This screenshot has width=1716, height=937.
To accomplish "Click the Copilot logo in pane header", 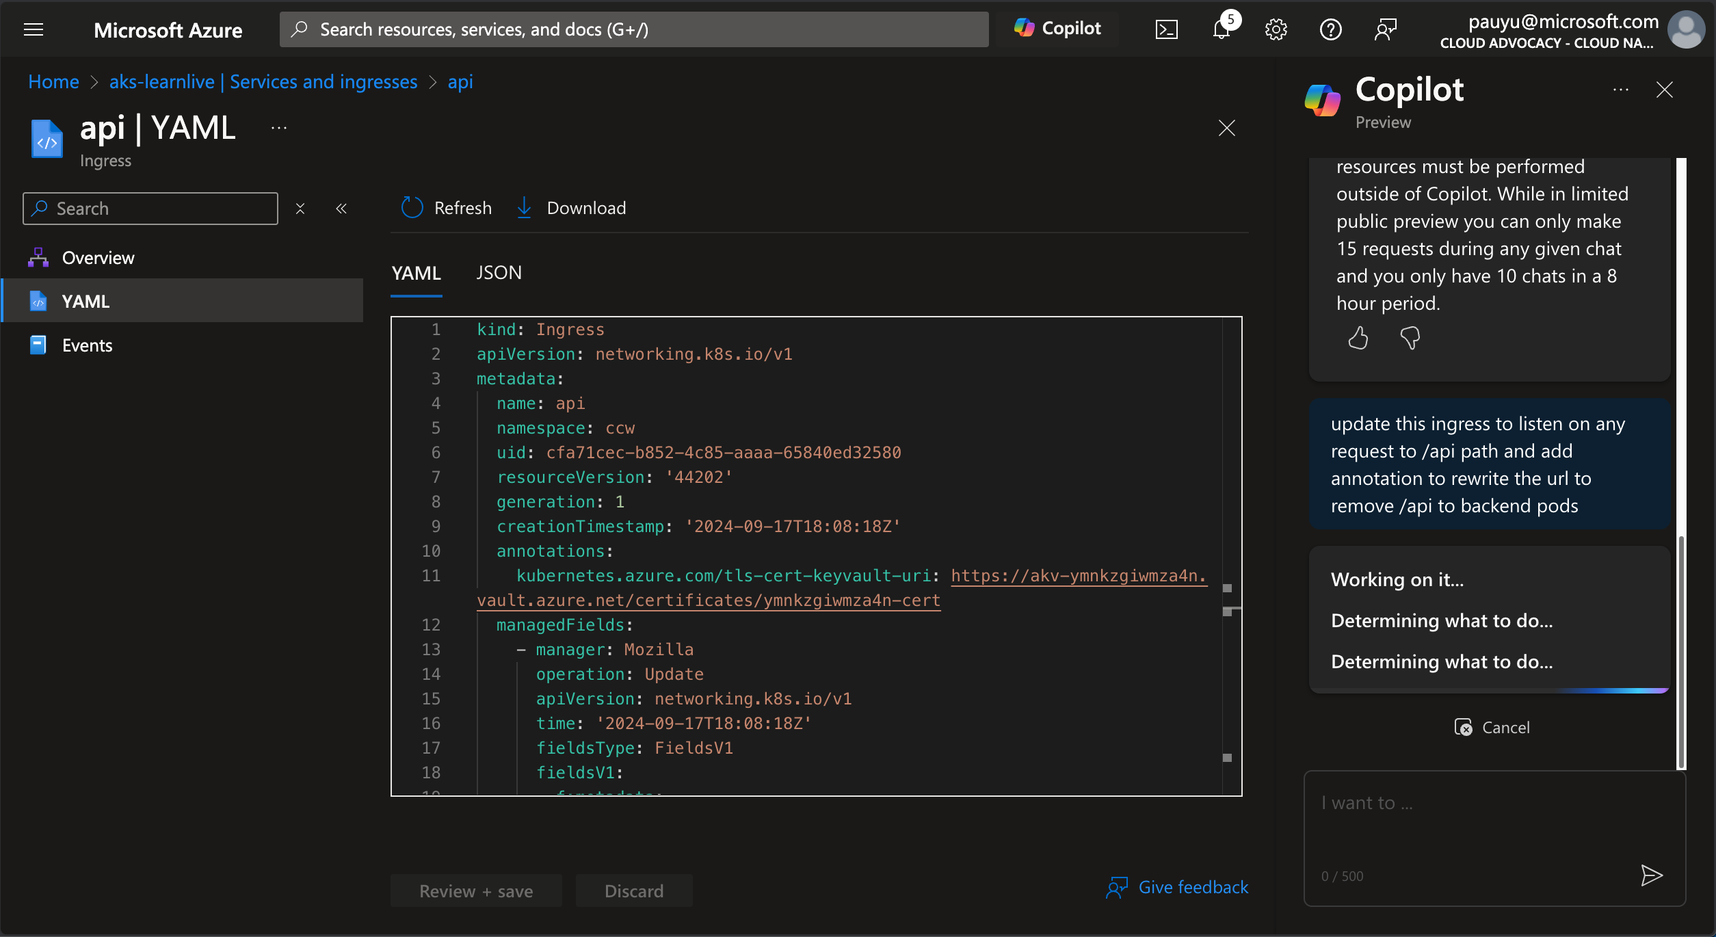I will (x=1322, y=101).
